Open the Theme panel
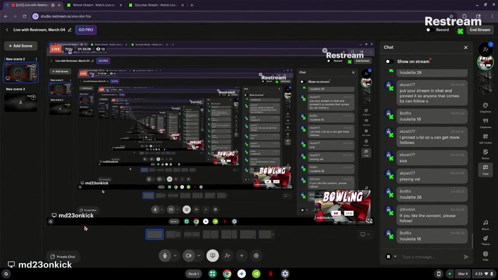This screenshot has height=280, width=498. pyautogui.click(x=485, y=240)
